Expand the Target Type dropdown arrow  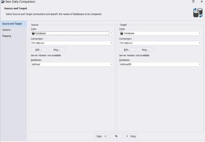[x=200, y=33]
